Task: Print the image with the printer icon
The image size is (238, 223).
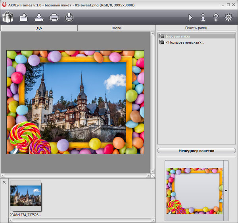Action: [x=54, y=17]
